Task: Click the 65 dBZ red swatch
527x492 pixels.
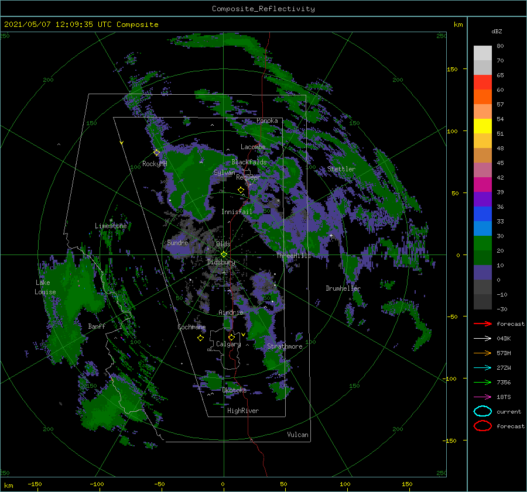Action: [482, 82]
